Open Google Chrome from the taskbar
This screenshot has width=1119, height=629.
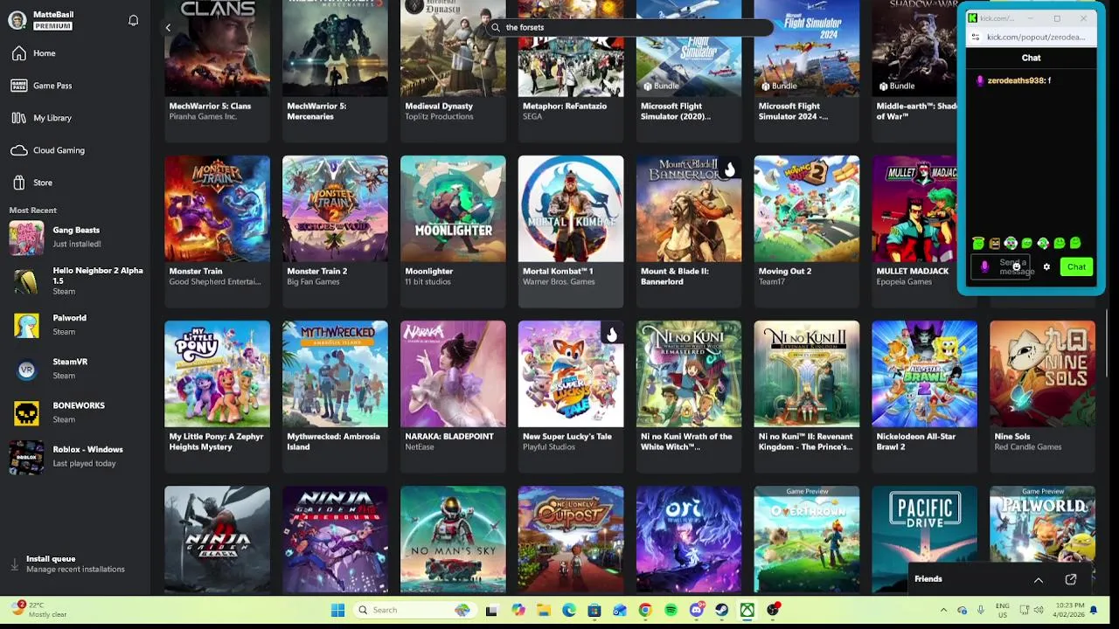point(645,610)
